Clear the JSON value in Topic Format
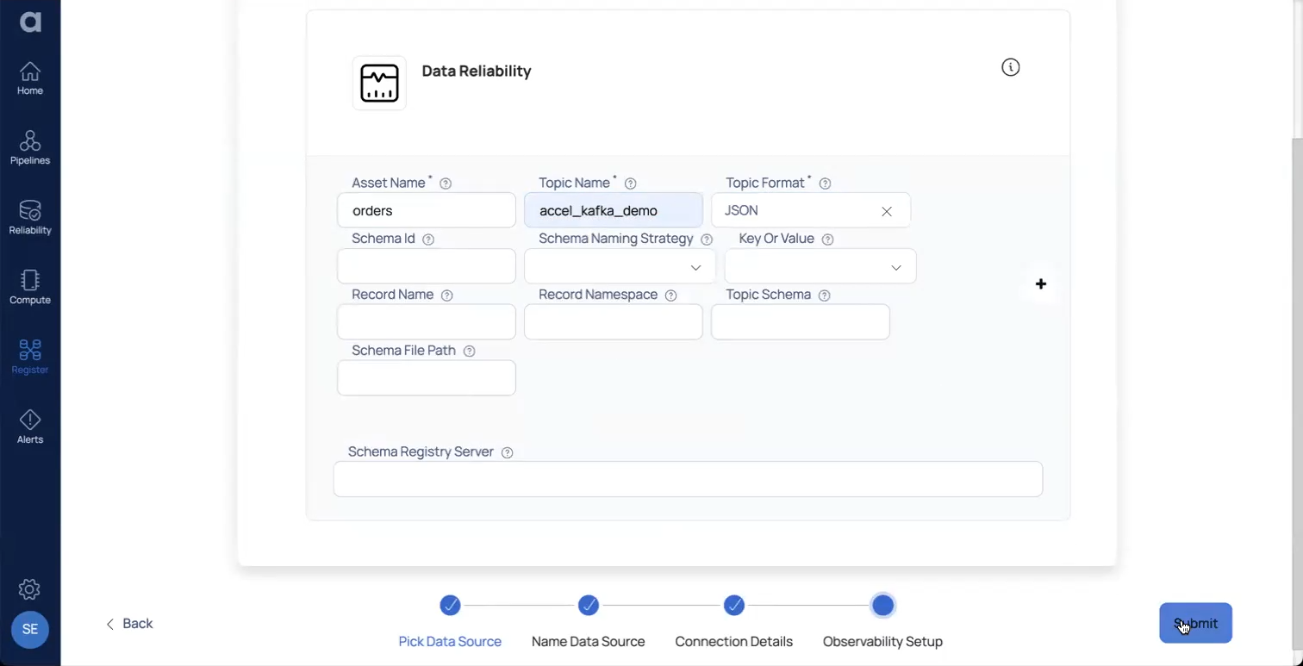1303x666 pixels. coord(886,211)
